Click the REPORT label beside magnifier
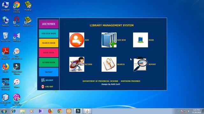 [x=152, y=64]
